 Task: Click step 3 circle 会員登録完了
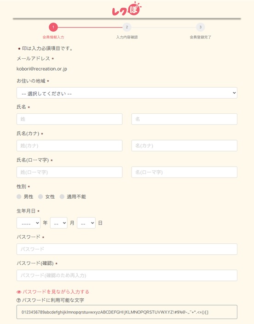click(200, 27)
